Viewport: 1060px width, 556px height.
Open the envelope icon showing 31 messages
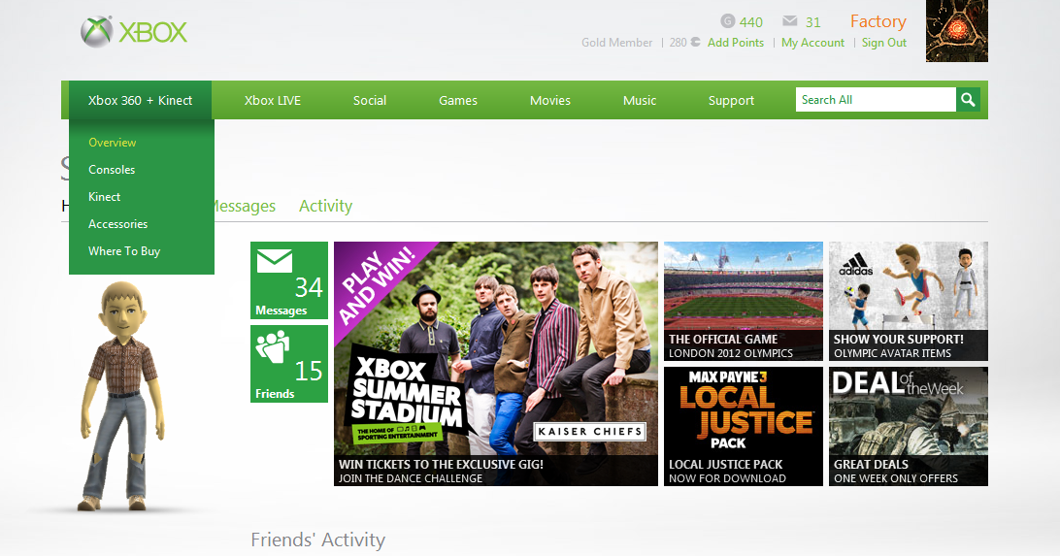(789, 21)
